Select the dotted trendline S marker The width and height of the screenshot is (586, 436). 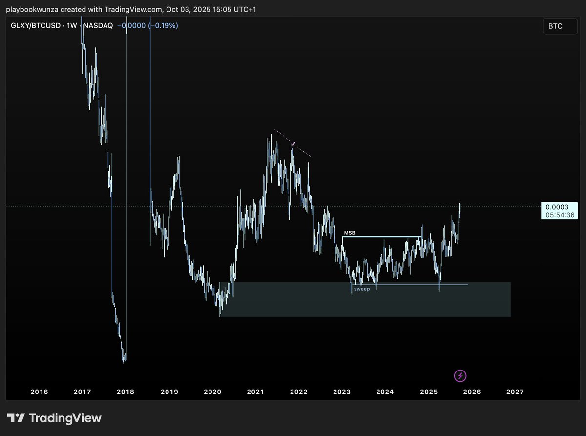(293, 143)
